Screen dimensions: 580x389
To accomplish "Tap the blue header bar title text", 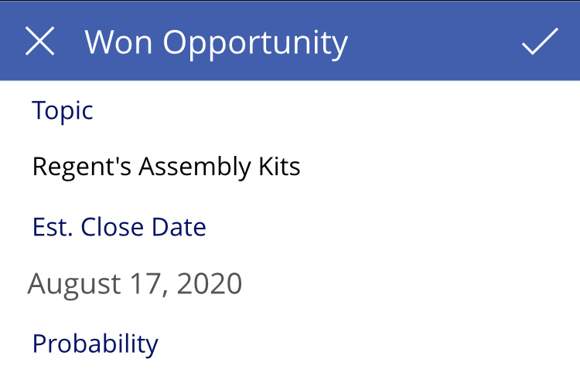I will (216, 42).
